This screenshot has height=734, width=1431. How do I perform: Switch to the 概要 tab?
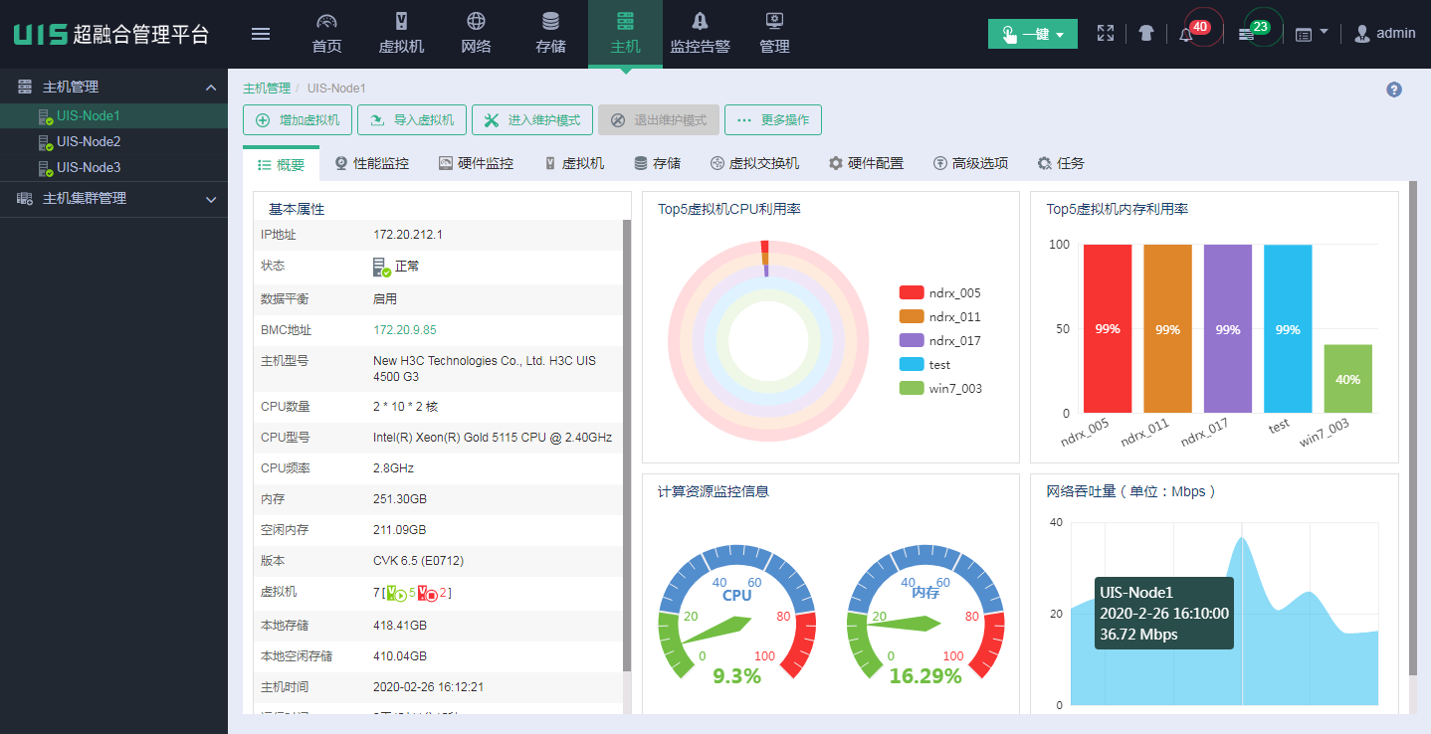281,164
